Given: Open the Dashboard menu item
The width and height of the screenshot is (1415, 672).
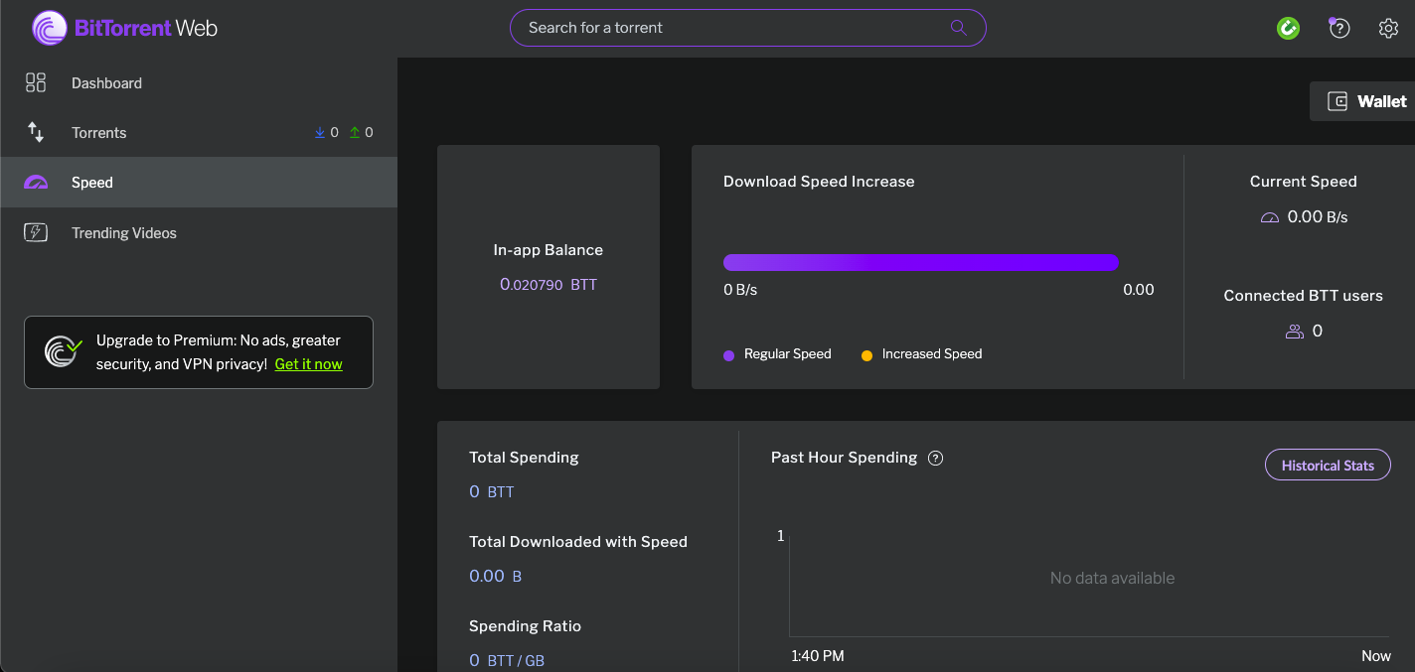Looking at the screenshot, I should point(106,83).
